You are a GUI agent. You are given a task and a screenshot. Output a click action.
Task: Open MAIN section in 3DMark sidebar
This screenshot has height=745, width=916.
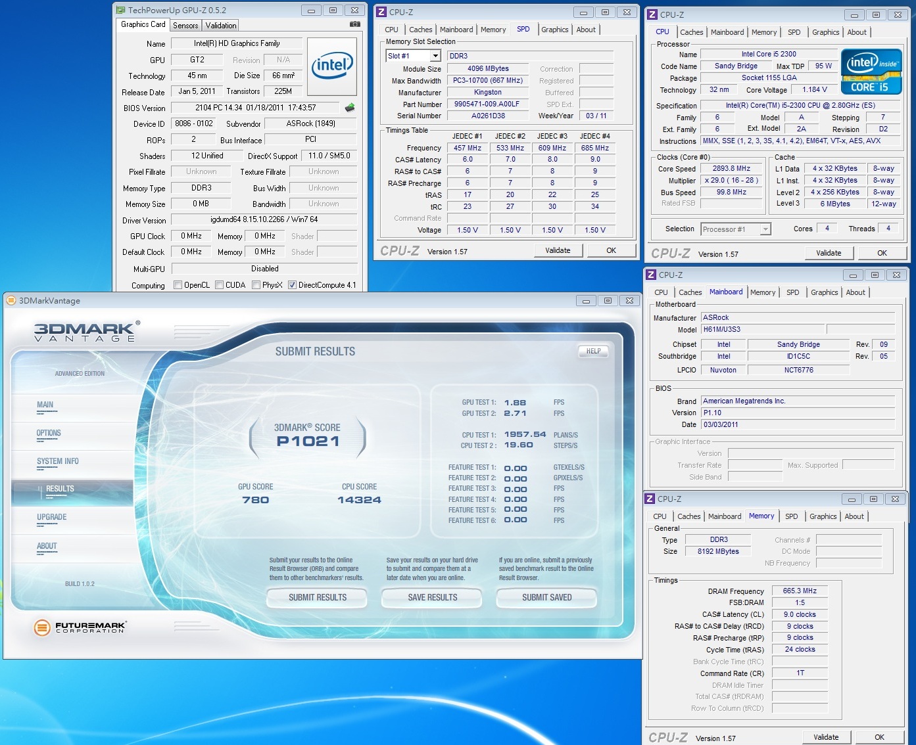tap(45, 405)
